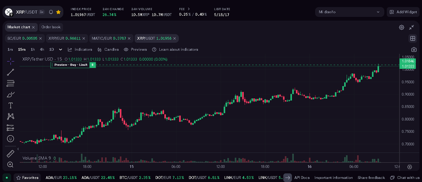Select DOT/EUR in the bottom ticker

tap(170, 177)
